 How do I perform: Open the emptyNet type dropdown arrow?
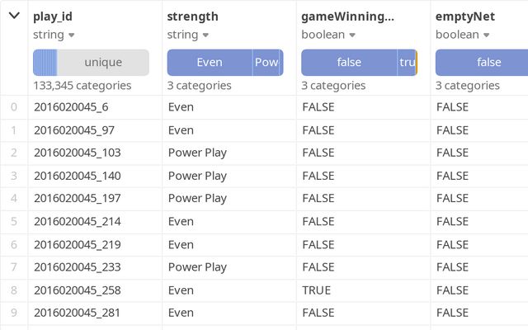[487, 35]
